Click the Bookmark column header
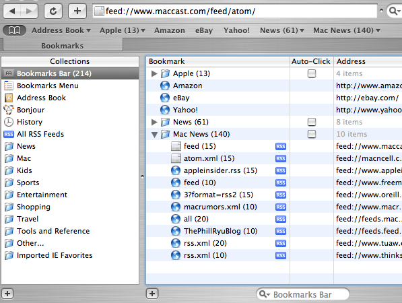 coord(218,61)
